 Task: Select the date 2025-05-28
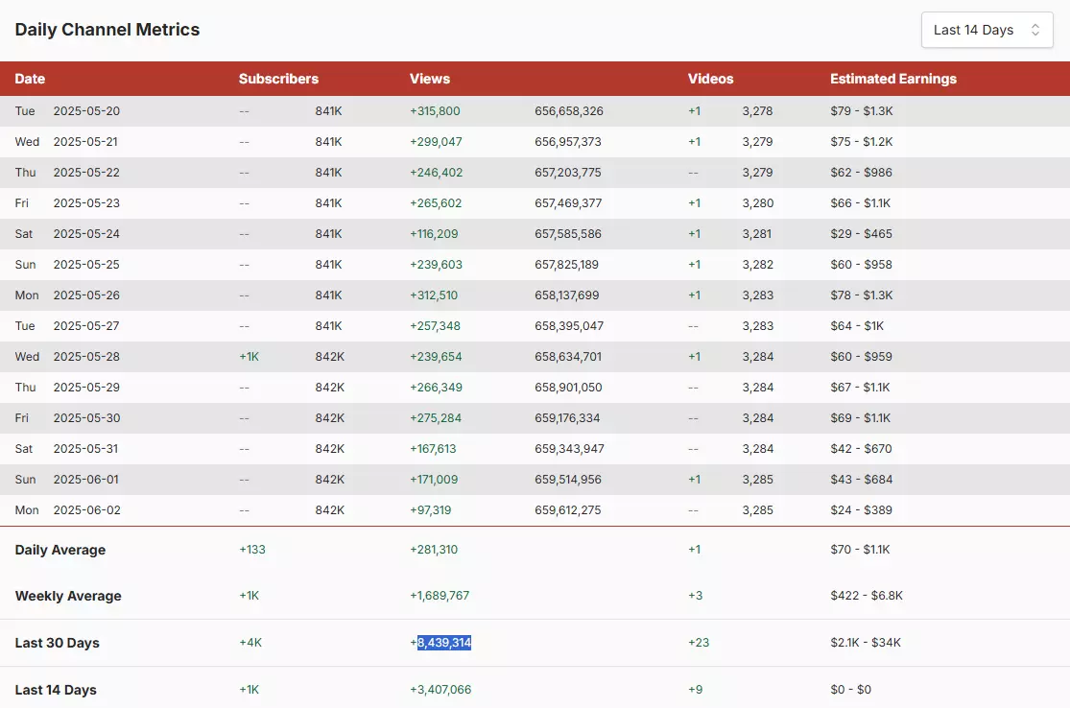pos(86,357)
